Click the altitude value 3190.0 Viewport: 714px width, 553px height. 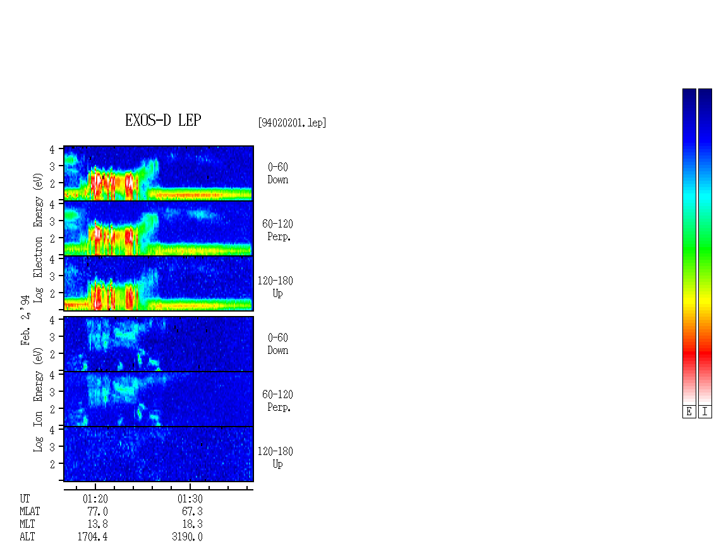tap(187, 537)
